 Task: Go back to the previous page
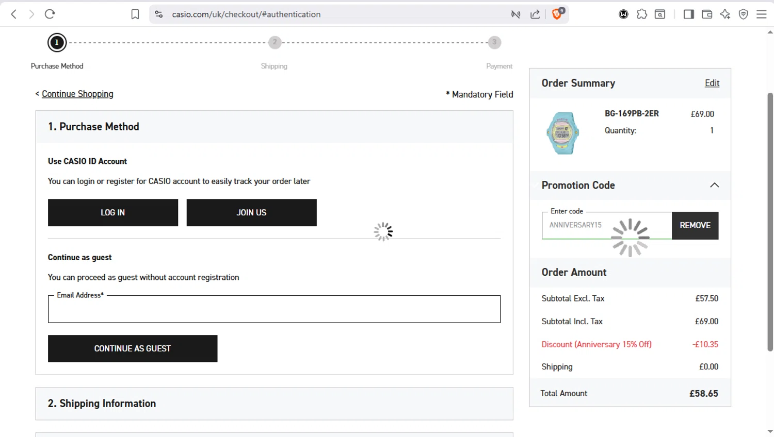tap(14, 14)
